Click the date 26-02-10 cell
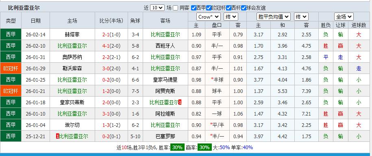Viewport: 372px width, 156px height. click(x=36, y=46)
